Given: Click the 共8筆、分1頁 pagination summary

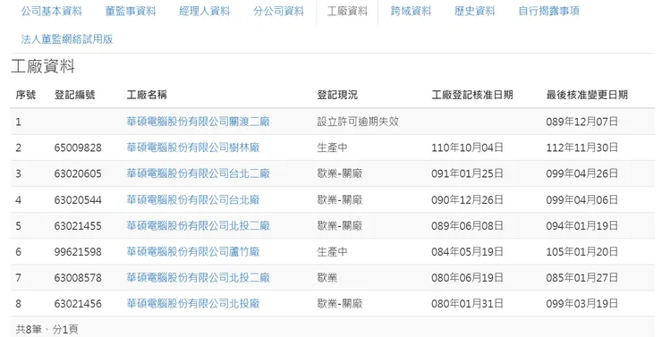Looking at the screenshot, I should point(47,330).
